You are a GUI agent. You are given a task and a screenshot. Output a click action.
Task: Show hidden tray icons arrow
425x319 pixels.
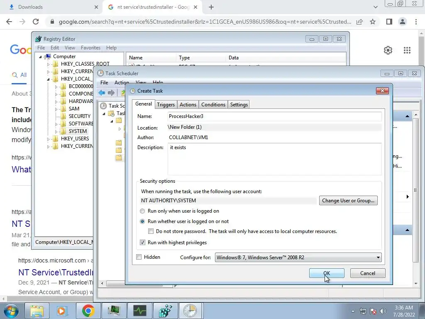pos(353,311)
